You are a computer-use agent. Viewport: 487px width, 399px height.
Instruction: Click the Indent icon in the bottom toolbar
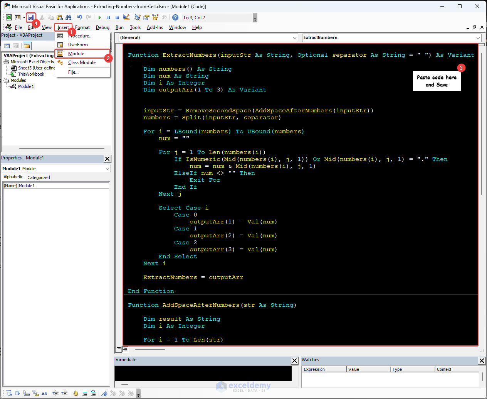click(56, 393)
